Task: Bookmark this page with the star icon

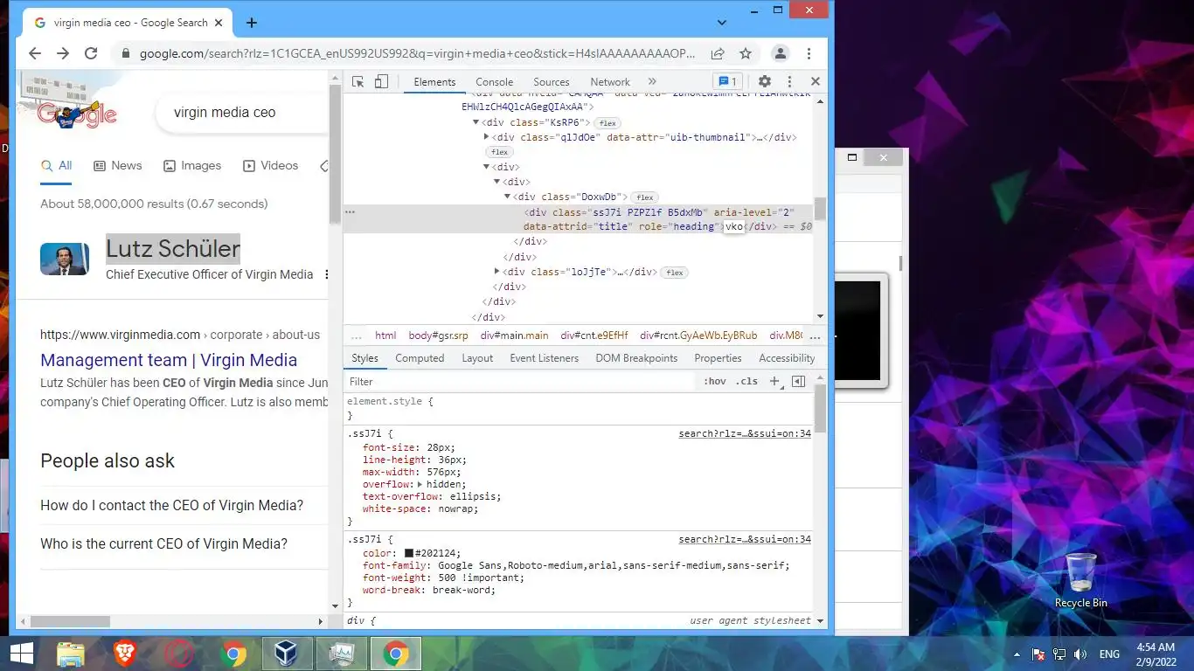Action: 746,53
